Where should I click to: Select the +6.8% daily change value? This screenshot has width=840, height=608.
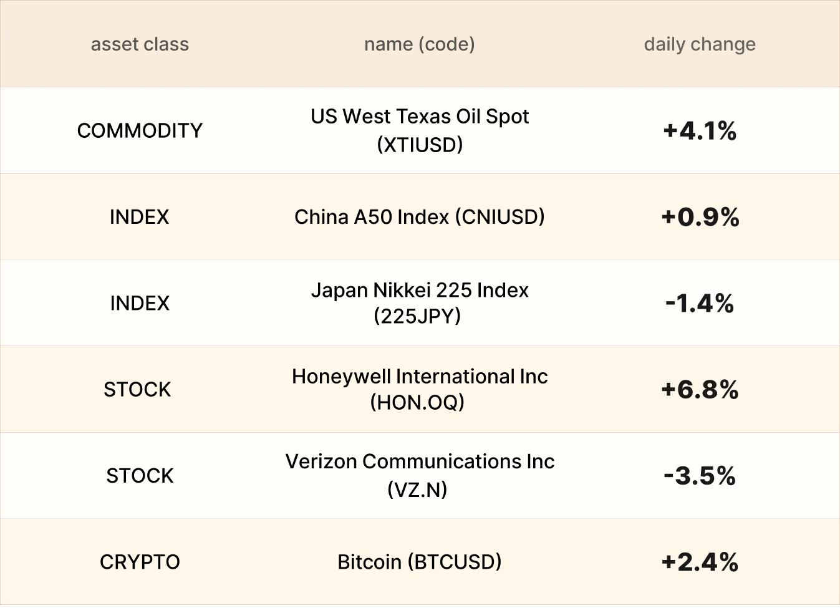pyautogui.click(x=700, y=389)
